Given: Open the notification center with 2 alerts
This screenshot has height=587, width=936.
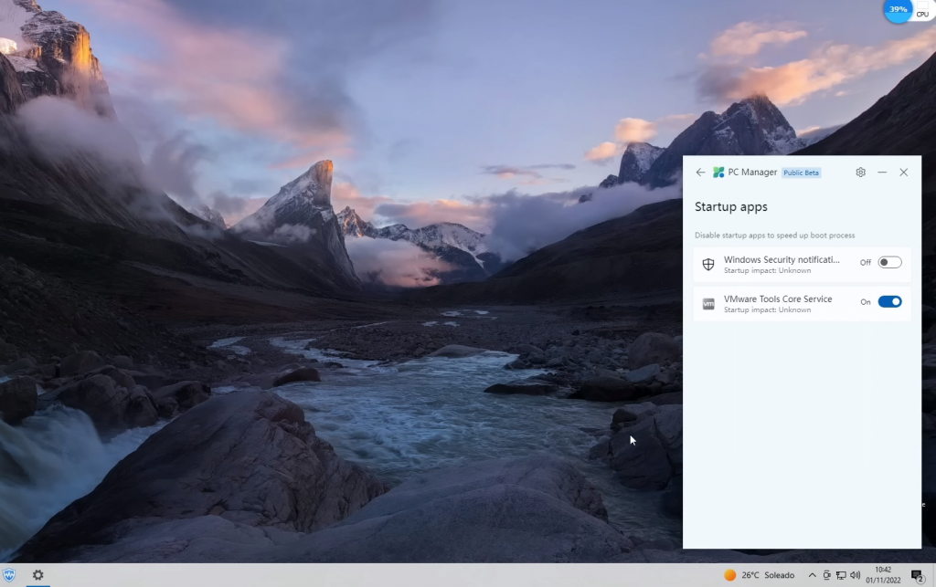Looking at the screenshot, I should [917, 575].
